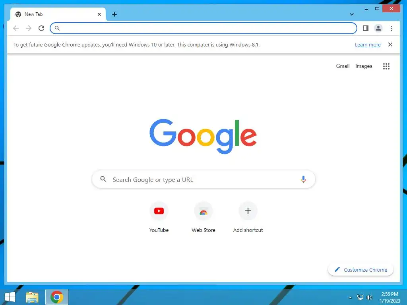Click the YouTube label text
This screenshot has width=407, height=305.
pyautogui.click(x=159, y=230)
